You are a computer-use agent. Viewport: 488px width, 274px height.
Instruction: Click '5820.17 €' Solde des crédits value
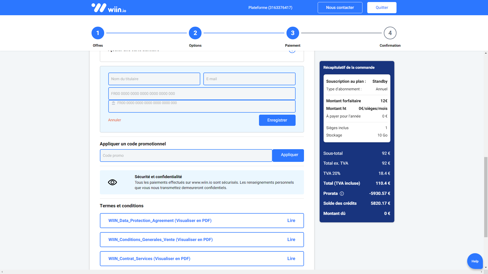[380, 203]
